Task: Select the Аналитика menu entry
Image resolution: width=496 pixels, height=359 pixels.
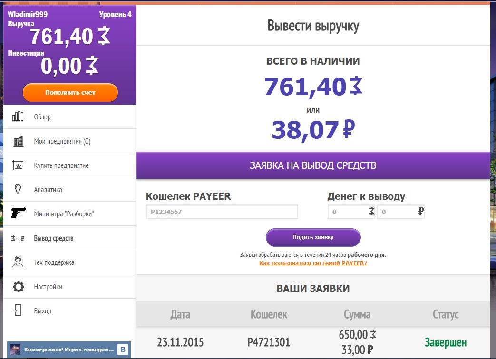Action: (48, 190)
